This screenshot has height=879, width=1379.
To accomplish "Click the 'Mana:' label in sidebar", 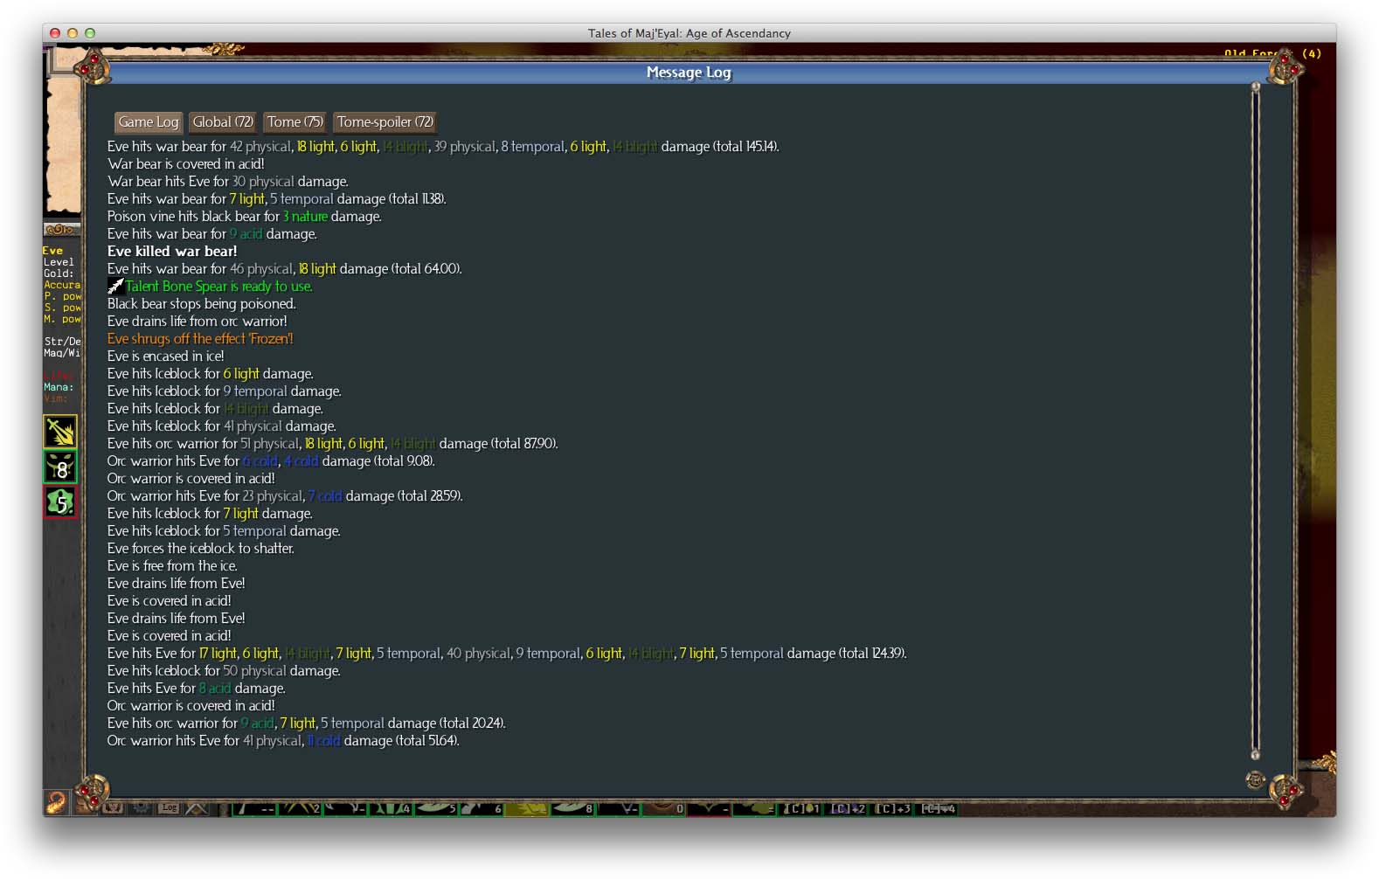I will (59, 387).
